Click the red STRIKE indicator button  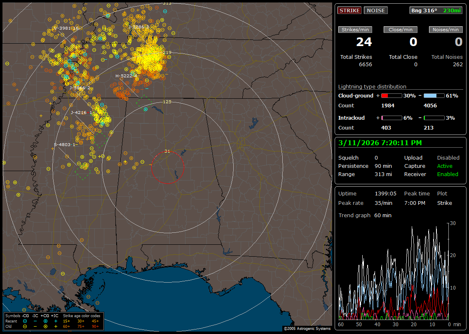[x=349, y=10]
